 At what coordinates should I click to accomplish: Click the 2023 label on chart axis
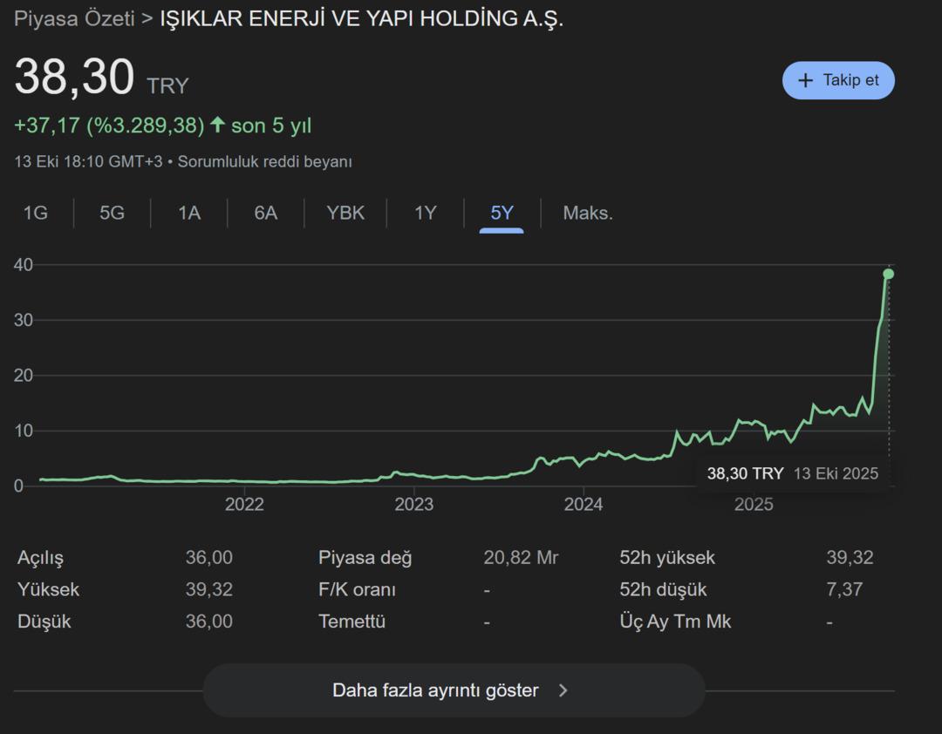413,505
